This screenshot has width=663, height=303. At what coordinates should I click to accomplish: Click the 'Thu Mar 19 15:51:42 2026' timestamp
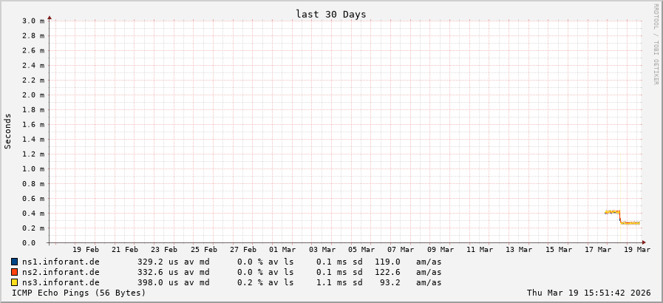click(x=588, y=293)
